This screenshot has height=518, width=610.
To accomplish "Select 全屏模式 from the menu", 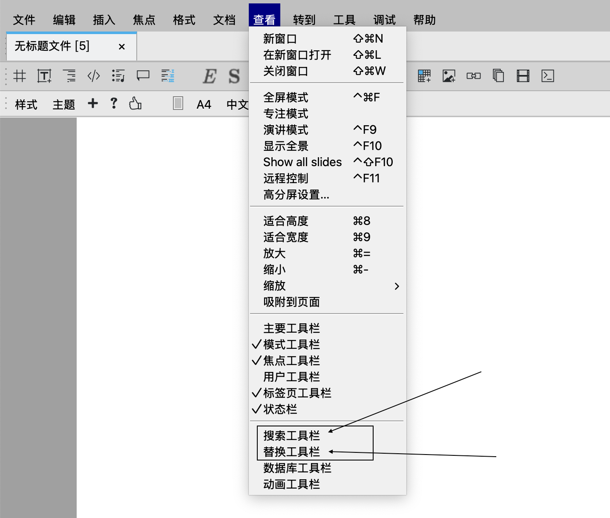I will pos(285,98).
